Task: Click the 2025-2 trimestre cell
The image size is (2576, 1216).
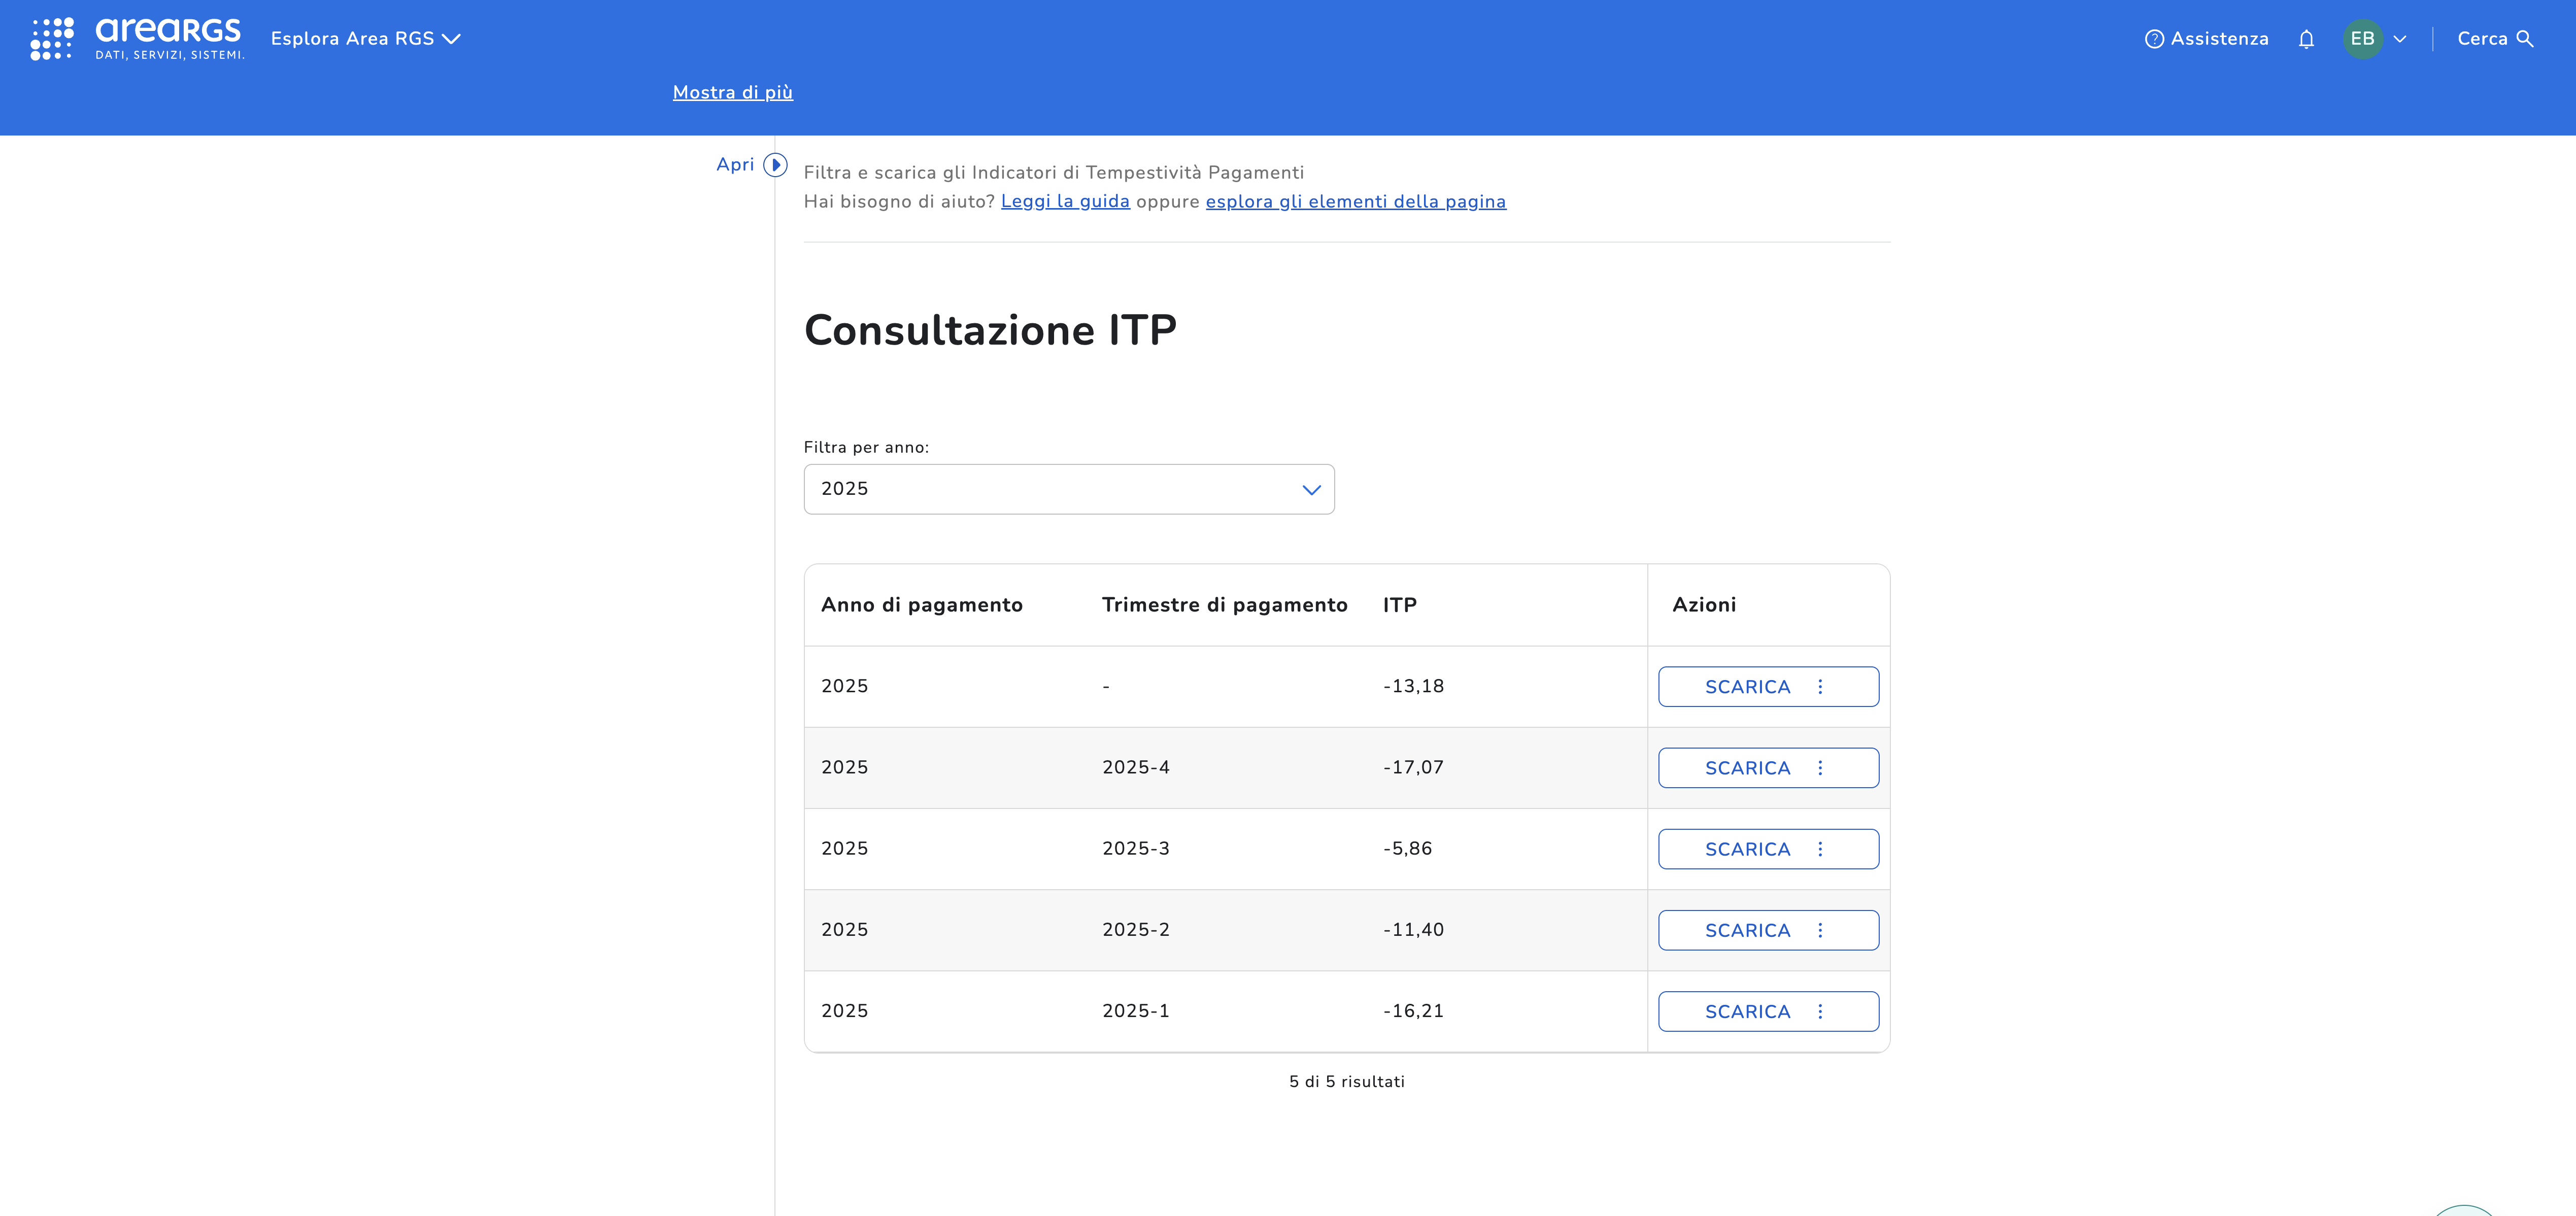Action: [x=1136, y=929]
